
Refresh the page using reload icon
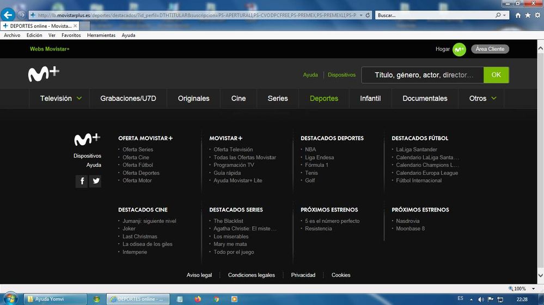[368, 15]
